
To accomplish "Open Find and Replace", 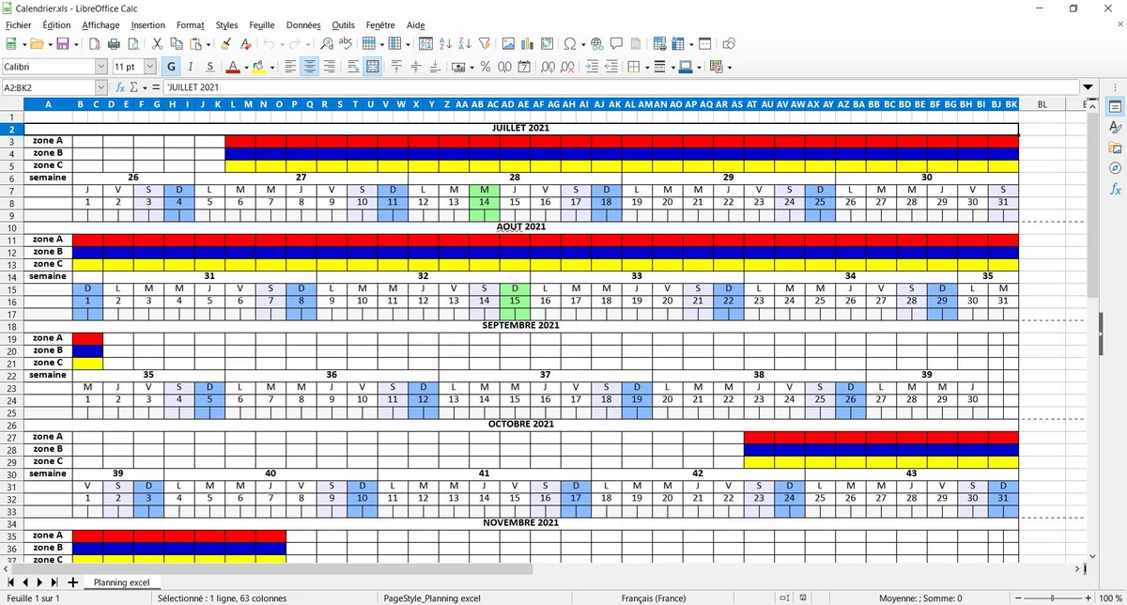I will pos(326,43).
